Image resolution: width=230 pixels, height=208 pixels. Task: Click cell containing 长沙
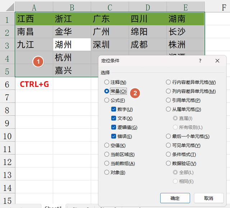pyautogui.click(x=185, y=32)
